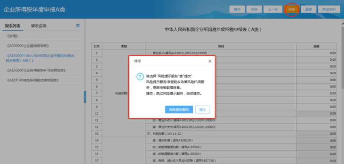Click the layers stack icon beside 填表说明

[x=78, y=26]
